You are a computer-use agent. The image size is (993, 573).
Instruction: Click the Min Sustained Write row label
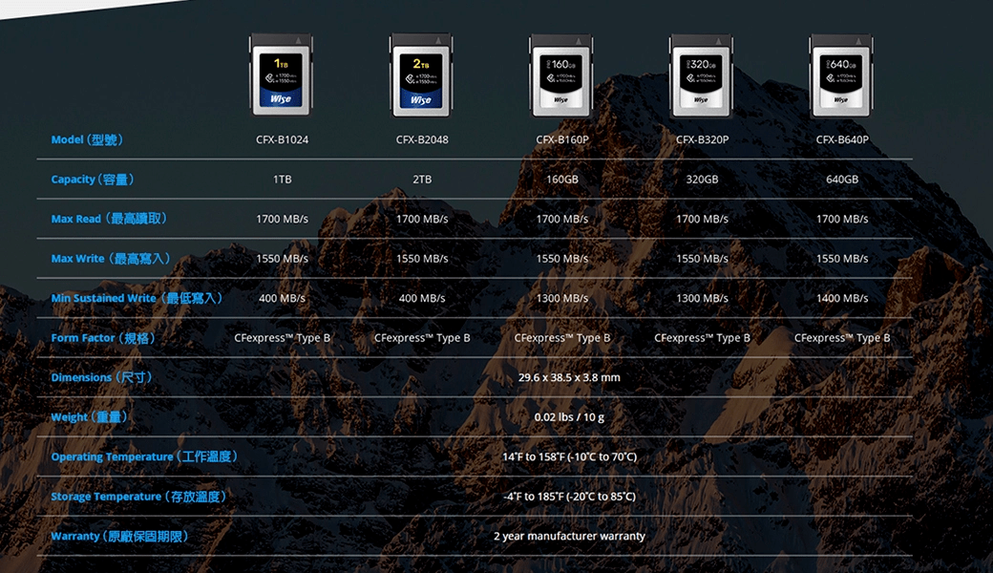[138, 298]
